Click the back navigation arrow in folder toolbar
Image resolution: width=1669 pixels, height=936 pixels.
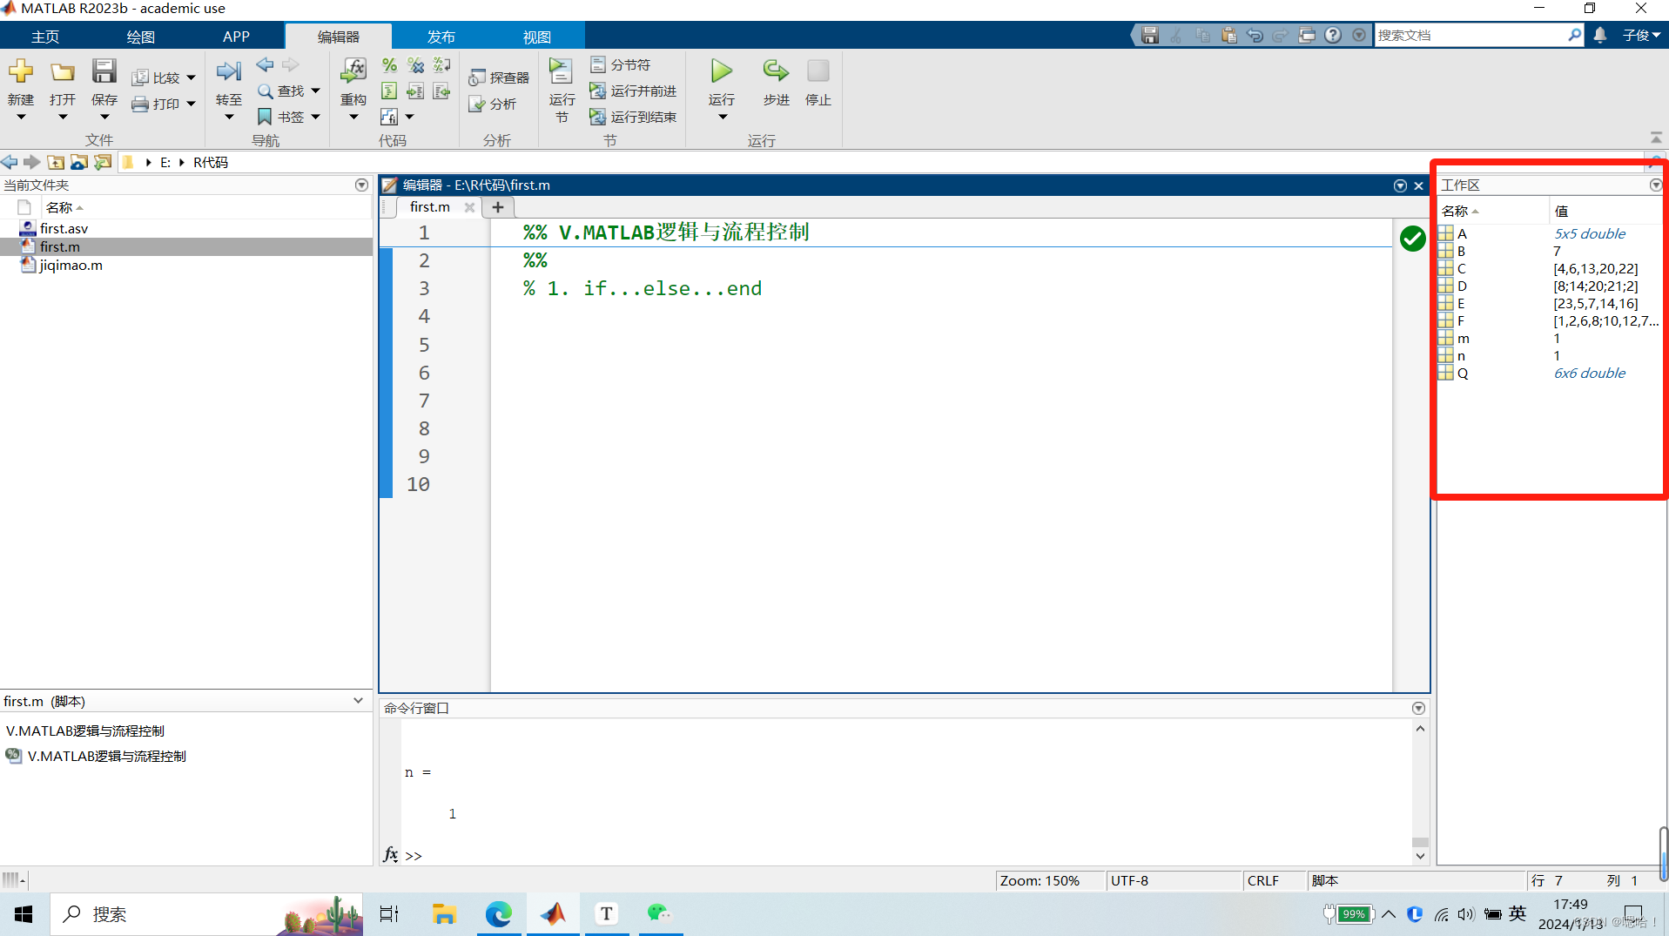pos(10,162)
